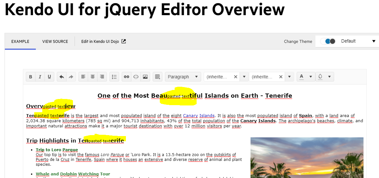The image size is (379, 178).
Task: Expand the font size list arrow left of the A color tool
Action: click(x=289, y=77)
